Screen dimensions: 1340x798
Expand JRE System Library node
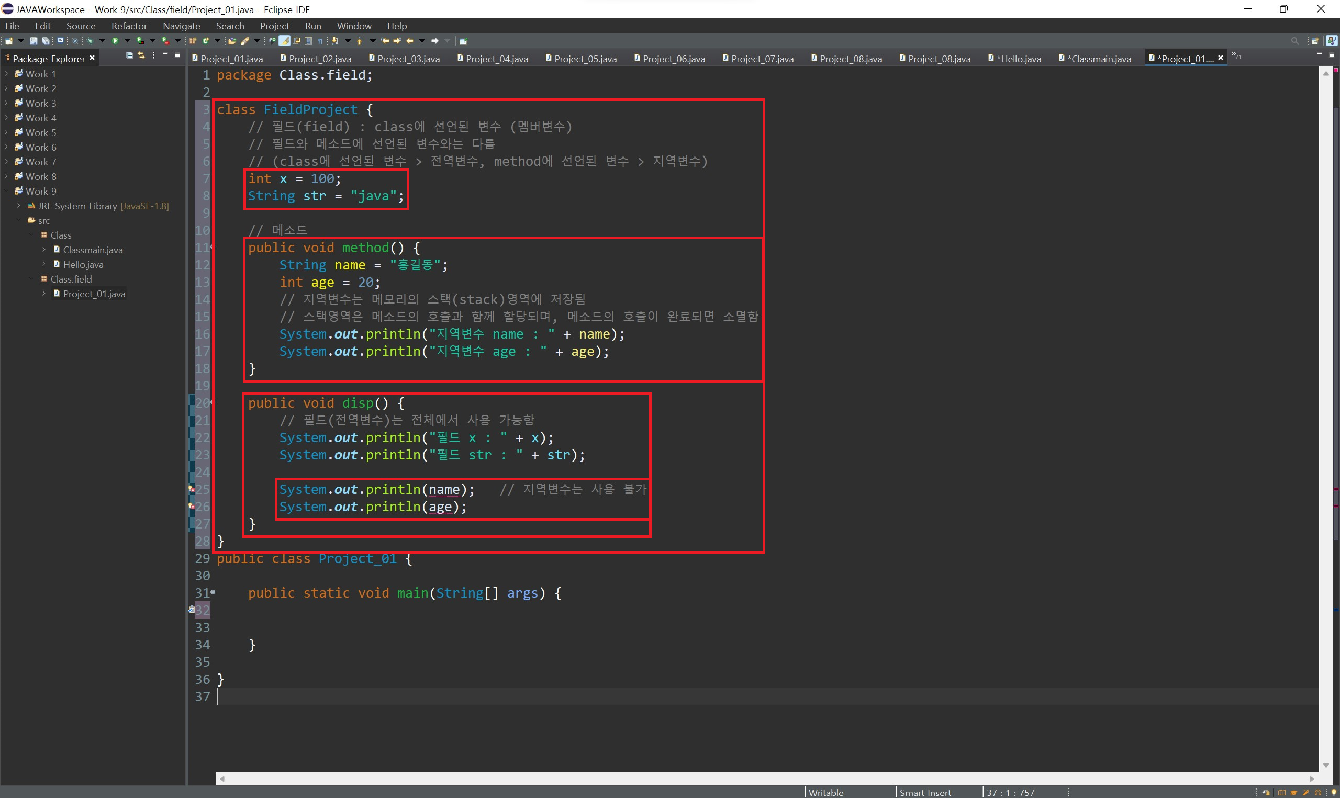click(19, 206)
